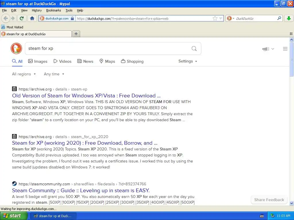The width and height of the screenshot is (294, 220).
Task: Click the 11:03 AM taskbar clock
Action: pos(283,216)
